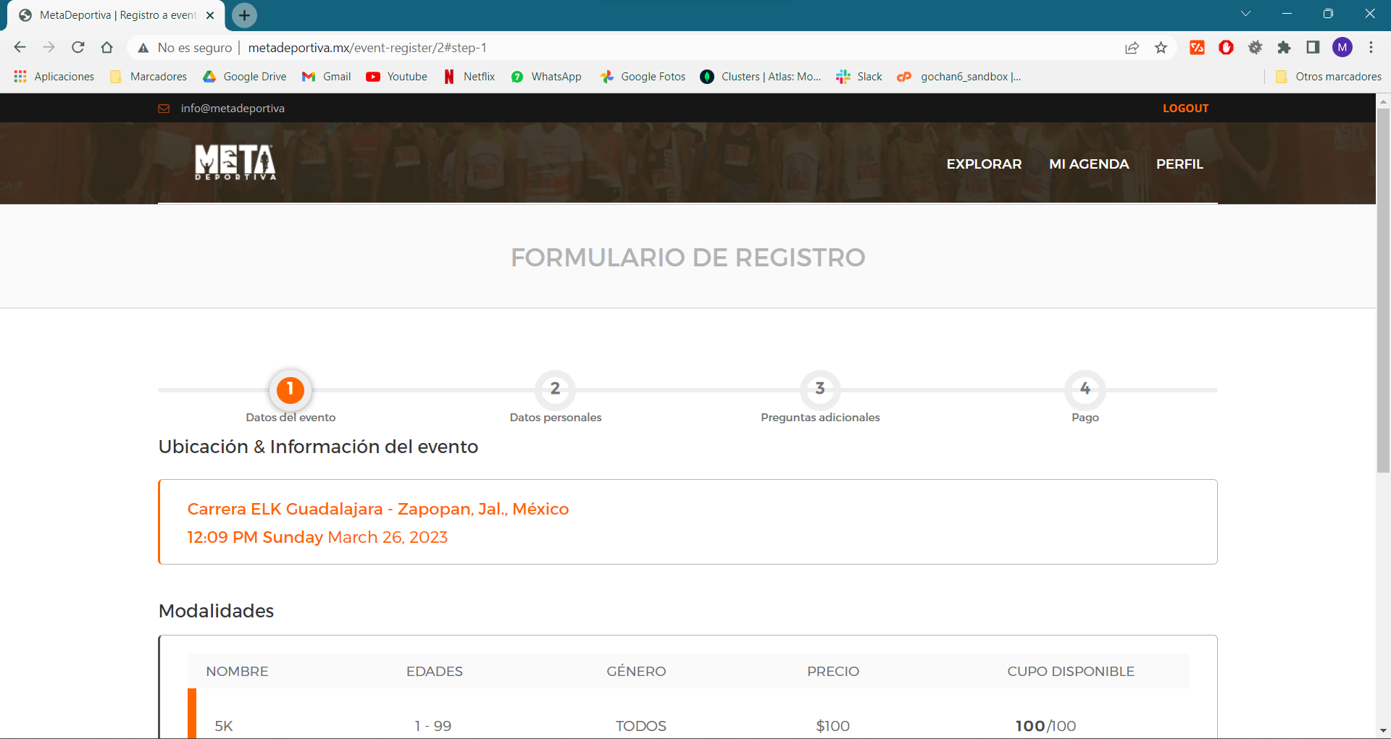Open Aplicaciones bookmark

point(54,77)
